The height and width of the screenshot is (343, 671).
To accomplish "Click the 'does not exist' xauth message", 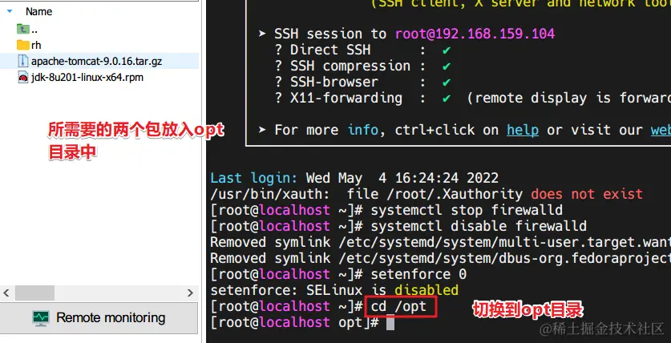I will [x=587, y=194].
